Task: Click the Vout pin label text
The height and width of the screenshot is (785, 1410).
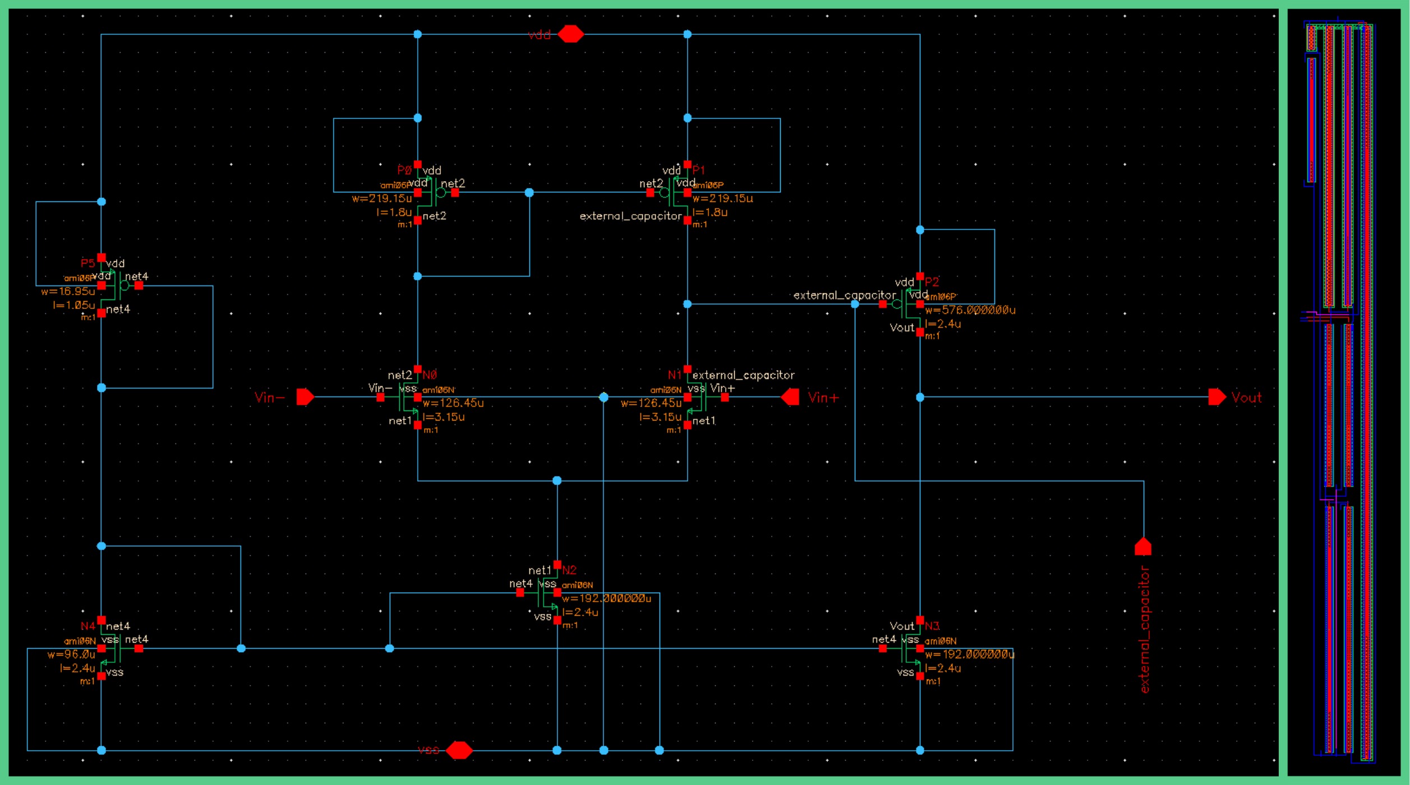Action: pos(1247,398)
